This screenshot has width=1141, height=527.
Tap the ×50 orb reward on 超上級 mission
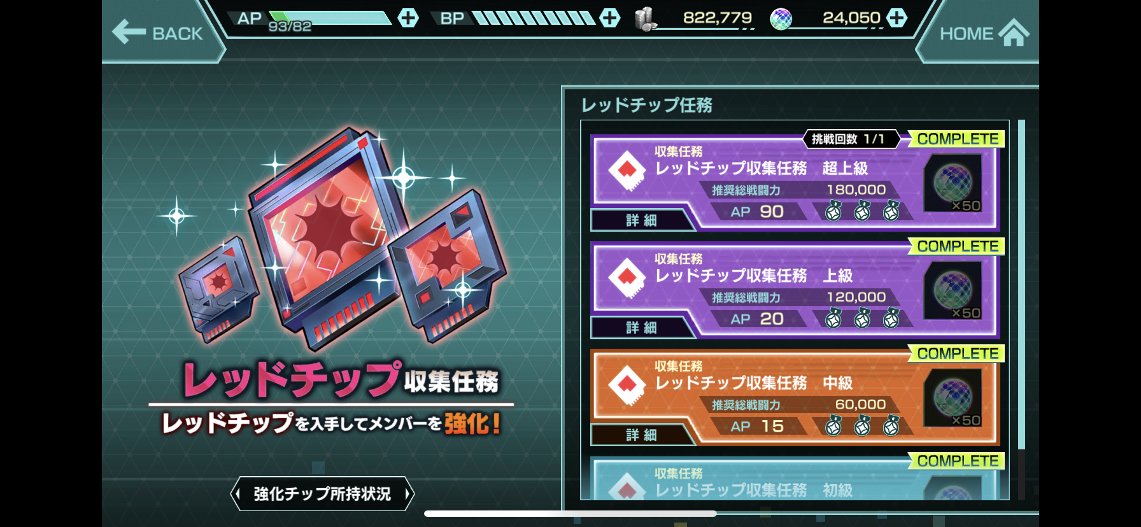pos(953,183)
